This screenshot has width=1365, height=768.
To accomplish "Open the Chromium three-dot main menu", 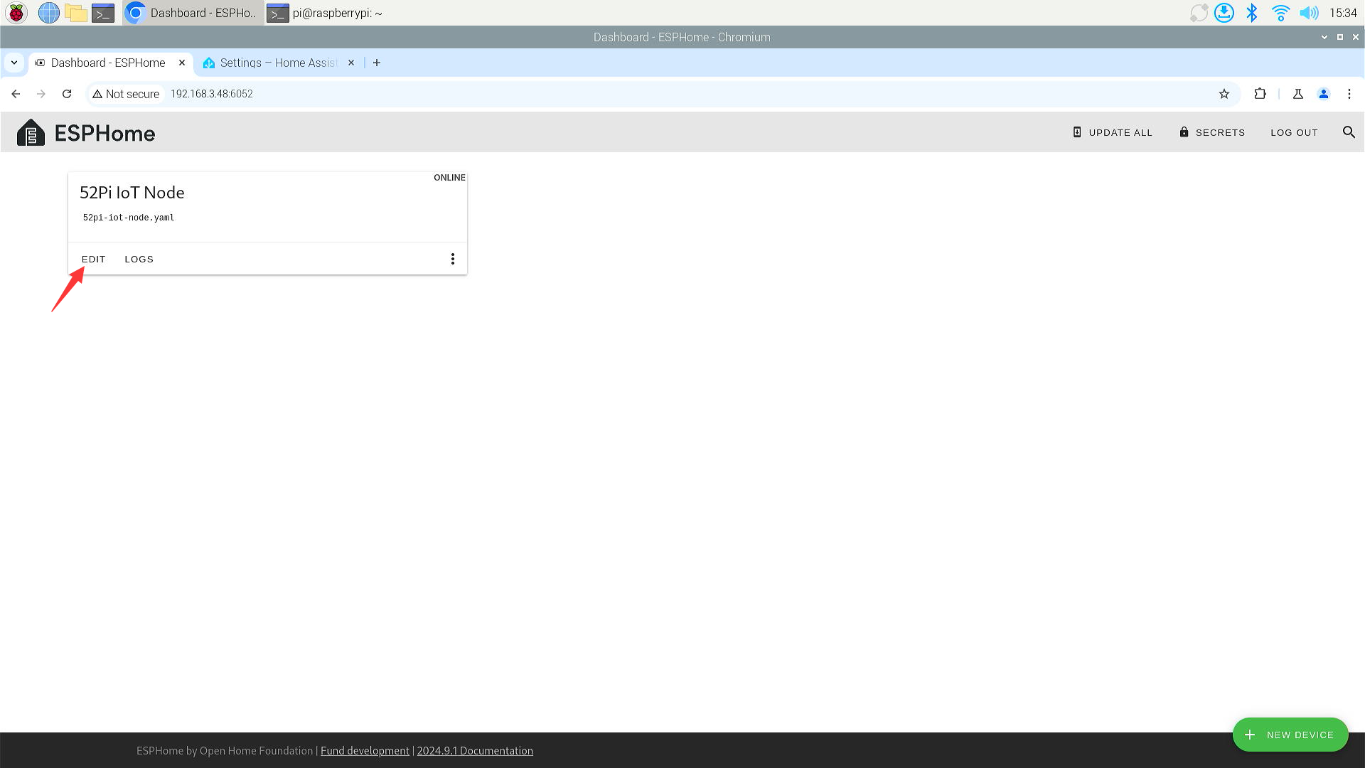I will [1349, 94].
